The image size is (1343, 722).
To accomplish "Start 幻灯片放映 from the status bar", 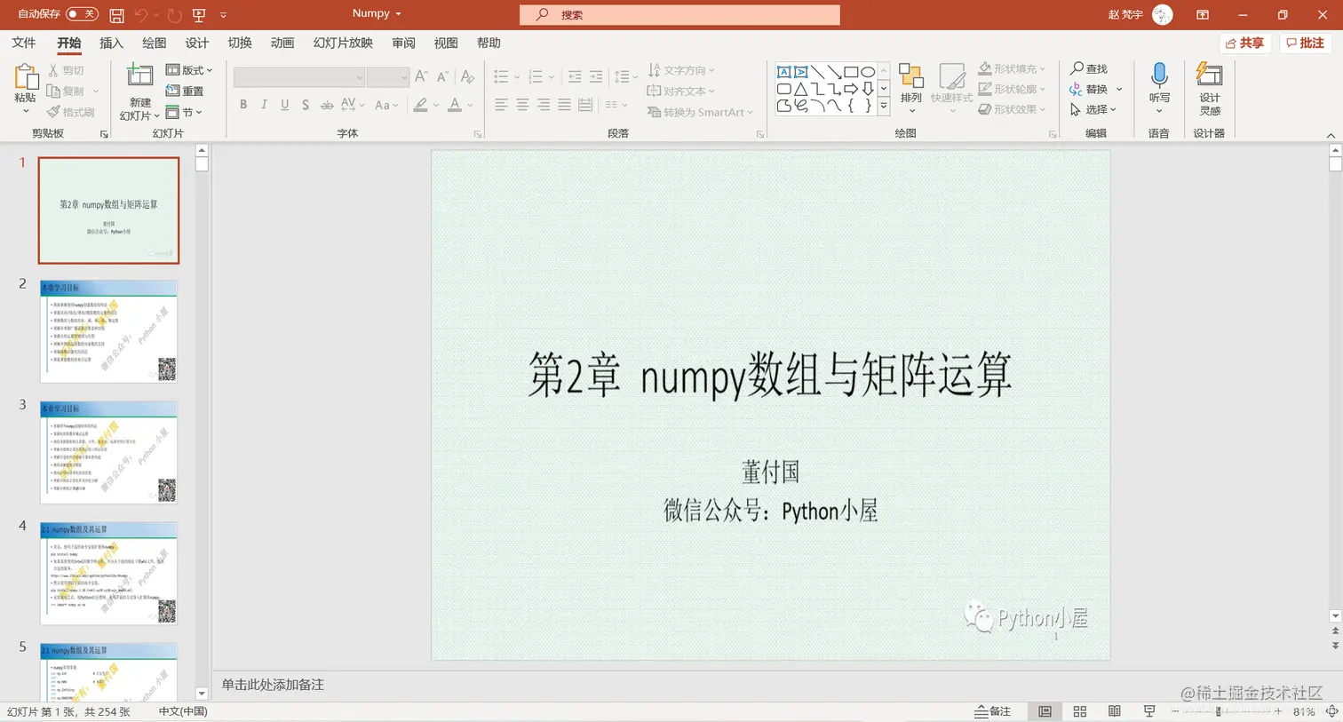I will click(x=1149, y=711).
